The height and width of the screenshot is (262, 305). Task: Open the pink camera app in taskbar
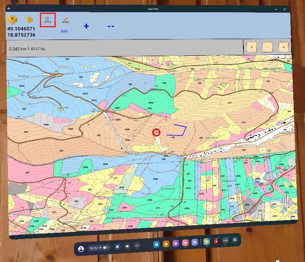point(185,243)
